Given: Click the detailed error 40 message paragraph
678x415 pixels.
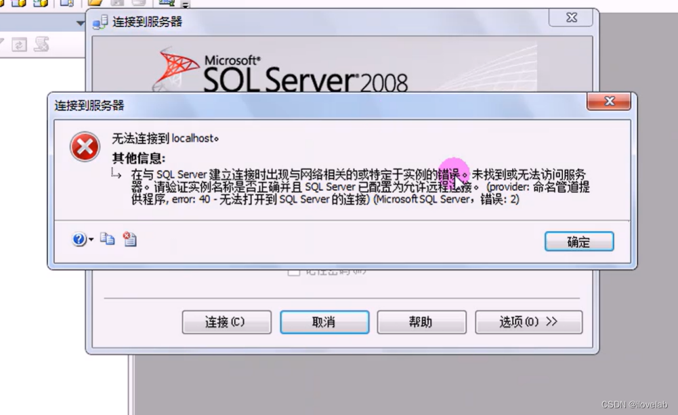Looking at the screenshot, I should tap(360, 187).
